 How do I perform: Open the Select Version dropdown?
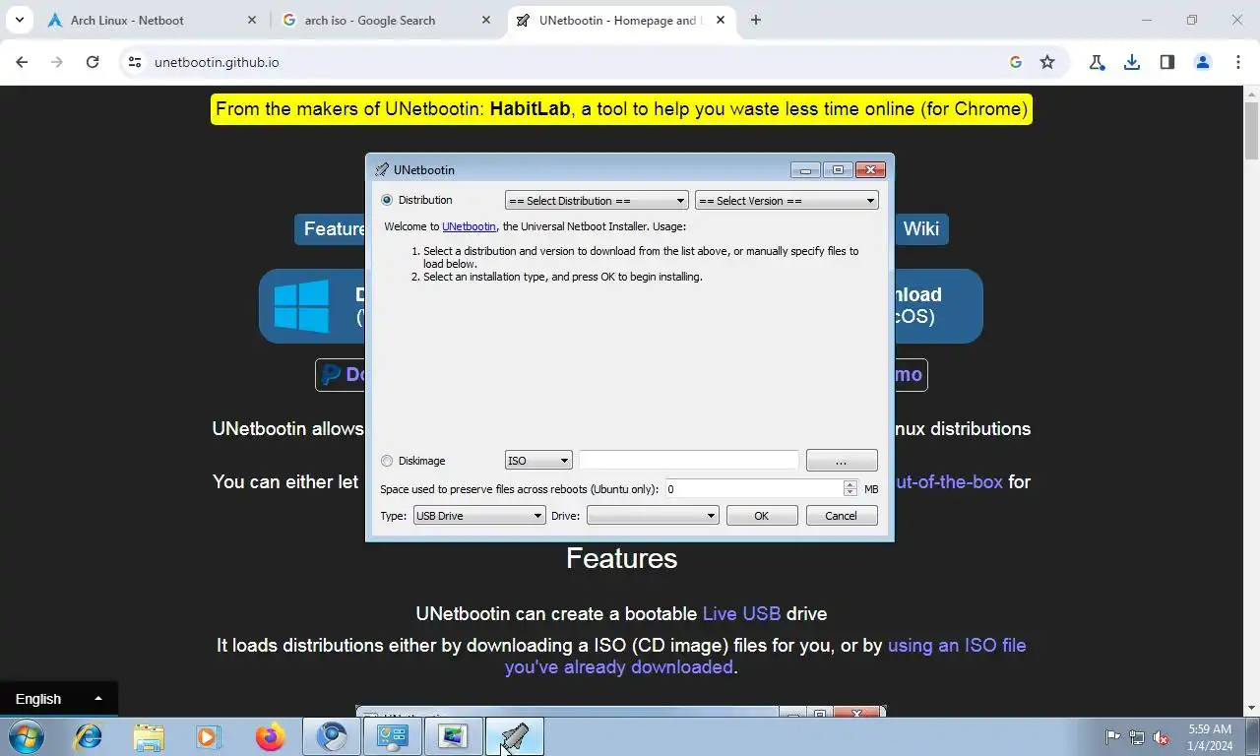[x=787, y=201]
